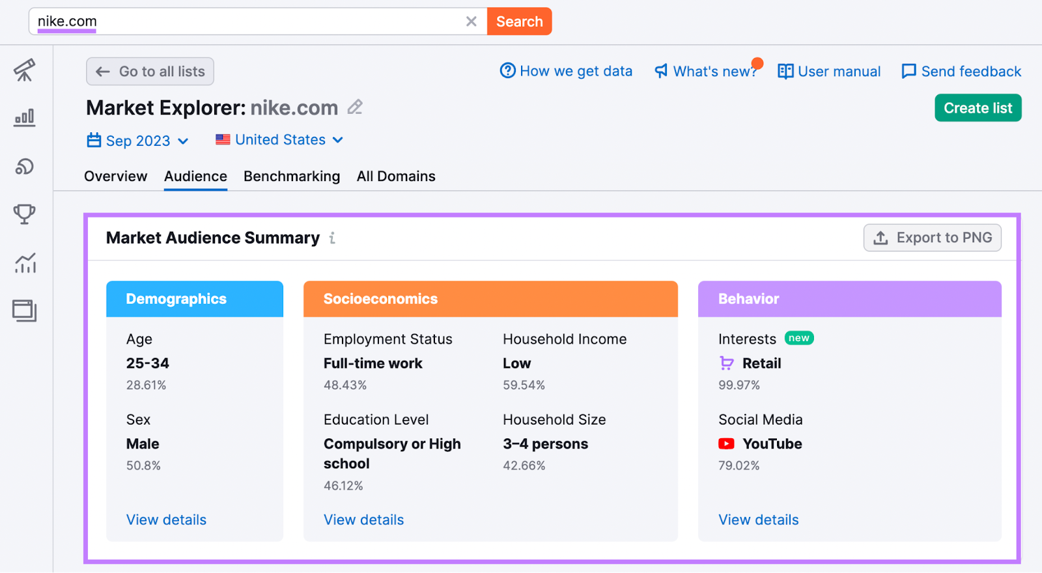This screenshot has width=1042, height=573.
Task: Click the purple Behavior card header
Action: pyautogui.click(x=850, y=299)
